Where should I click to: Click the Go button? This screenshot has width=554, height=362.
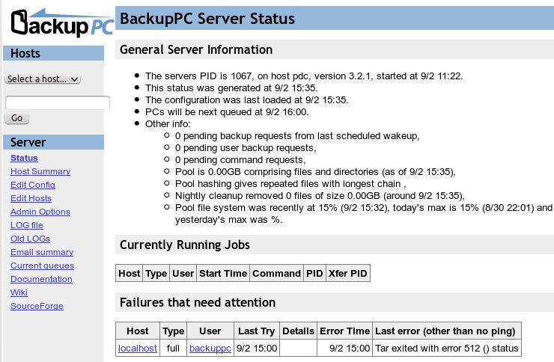[17, 118]
